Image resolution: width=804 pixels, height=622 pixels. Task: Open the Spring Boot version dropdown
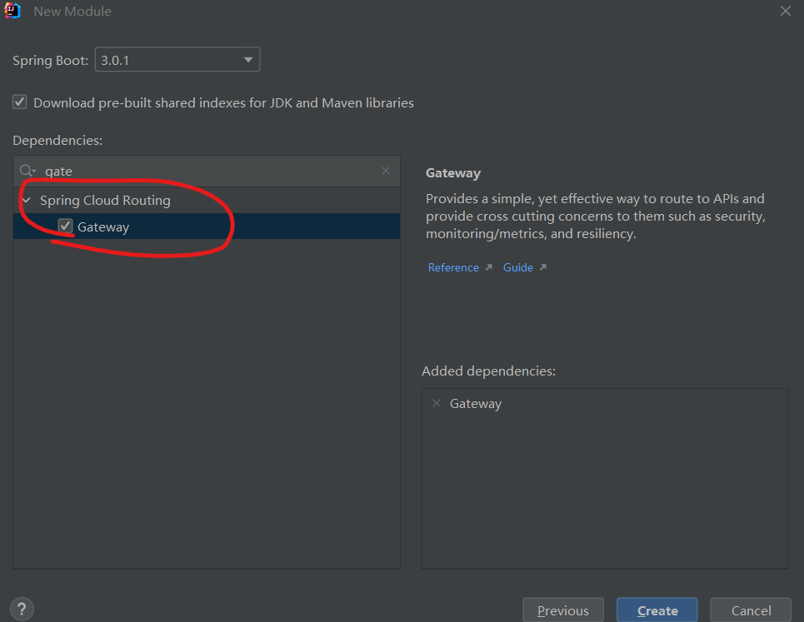point(177,60)
